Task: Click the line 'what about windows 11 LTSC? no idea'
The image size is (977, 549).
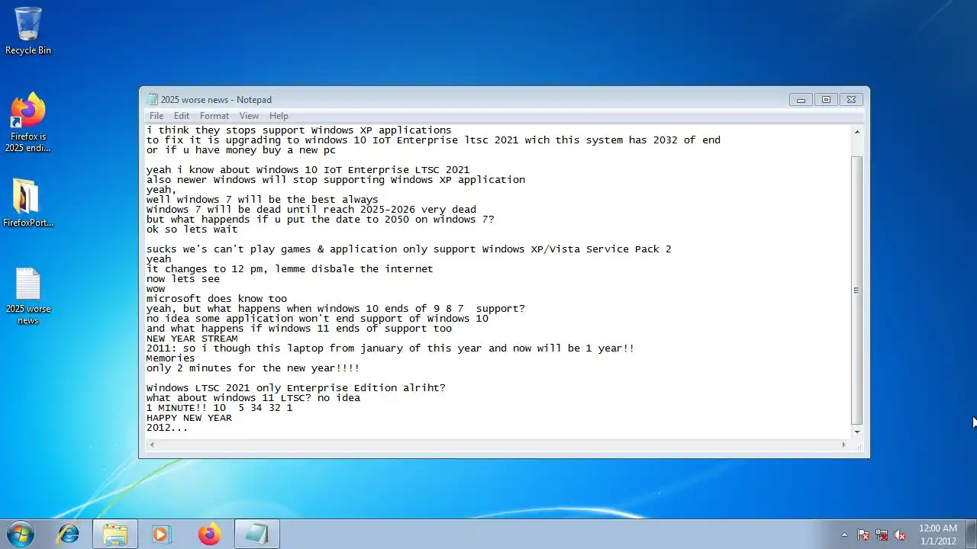Action: point(253,398)
